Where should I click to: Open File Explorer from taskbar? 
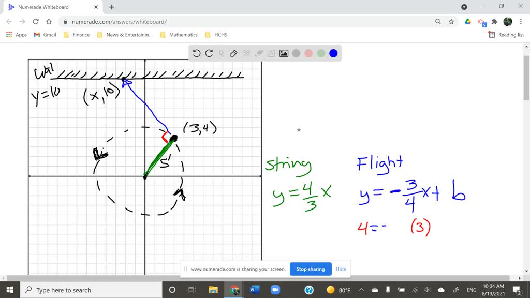coord(213,290)
